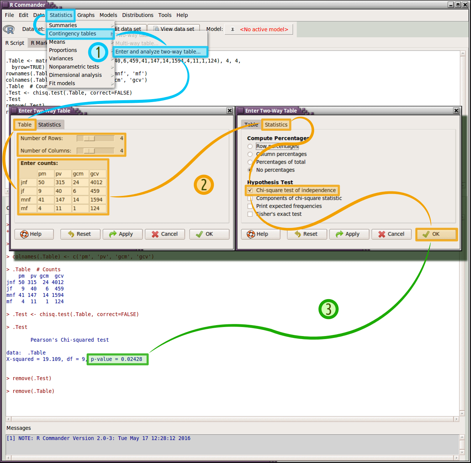This screenshot has width=471, height=463.
Task: Click column name field gcm
Action: 80,174
